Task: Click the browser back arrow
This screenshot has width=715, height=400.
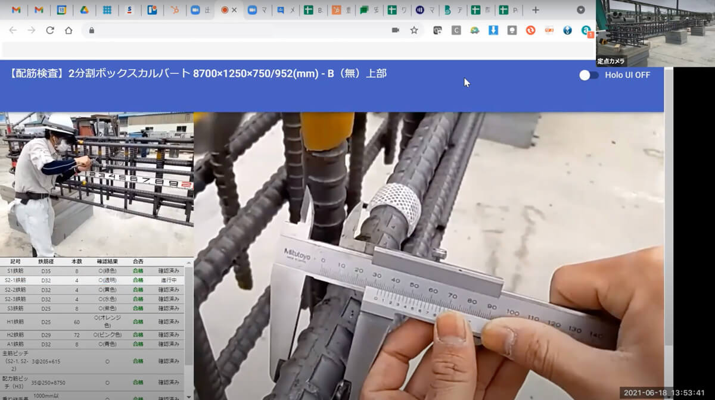Action: point(13,30)
